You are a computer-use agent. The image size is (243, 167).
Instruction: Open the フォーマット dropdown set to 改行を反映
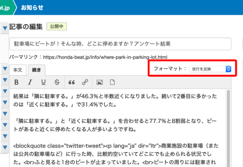210,69
